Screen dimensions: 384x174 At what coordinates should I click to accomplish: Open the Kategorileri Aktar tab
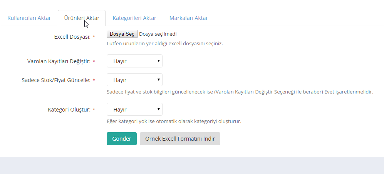pyautogui.click(x=134, y=18)
